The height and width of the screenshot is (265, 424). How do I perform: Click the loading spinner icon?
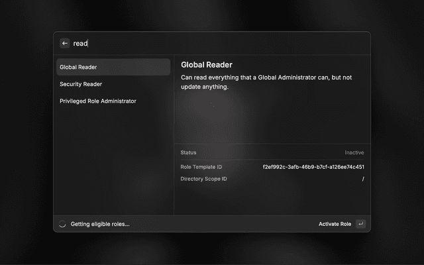click(63, 224)
